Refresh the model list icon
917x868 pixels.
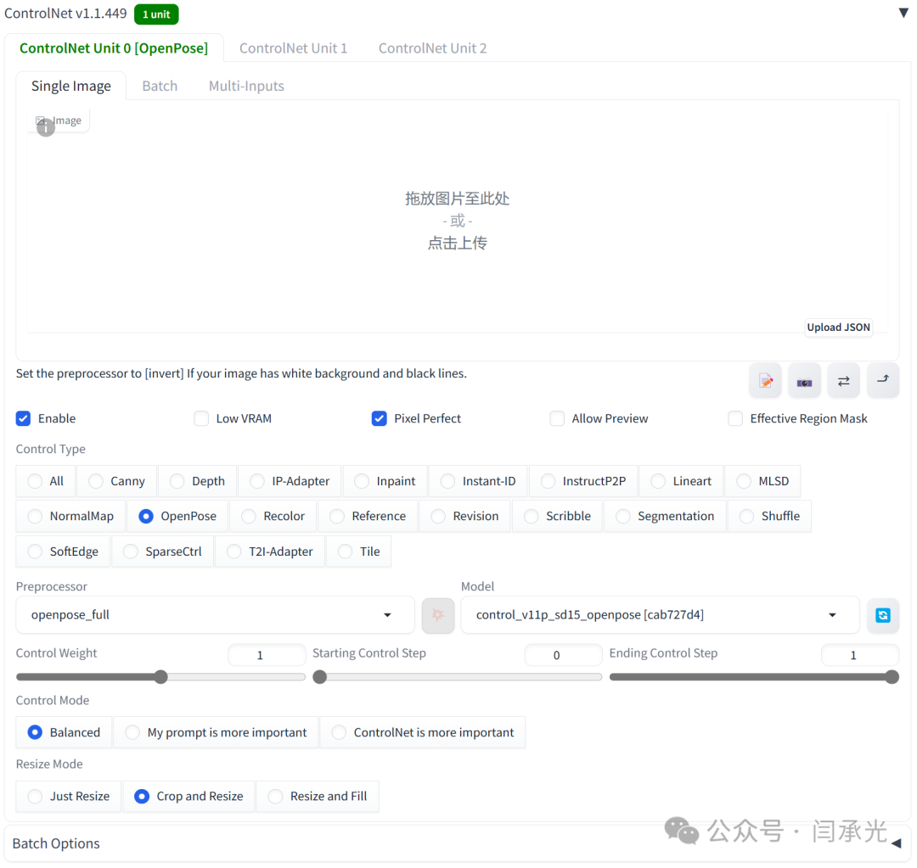882,615
